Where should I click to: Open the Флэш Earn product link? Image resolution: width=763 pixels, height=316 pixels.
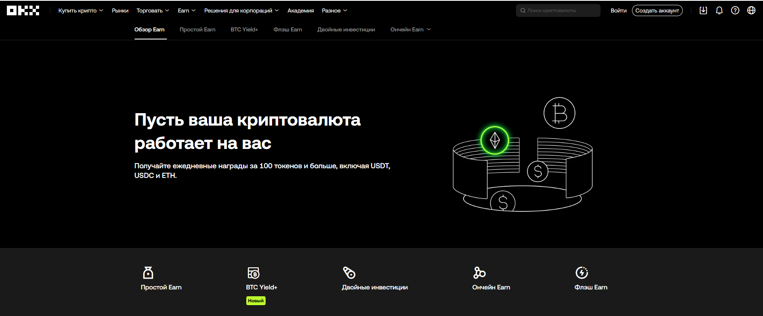tap(591, 287)
